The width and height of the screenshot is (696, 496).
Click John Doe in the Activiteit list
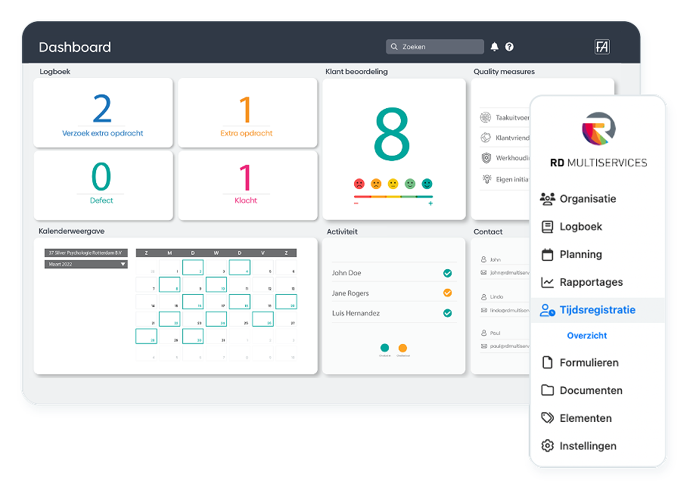click(346, 273)
